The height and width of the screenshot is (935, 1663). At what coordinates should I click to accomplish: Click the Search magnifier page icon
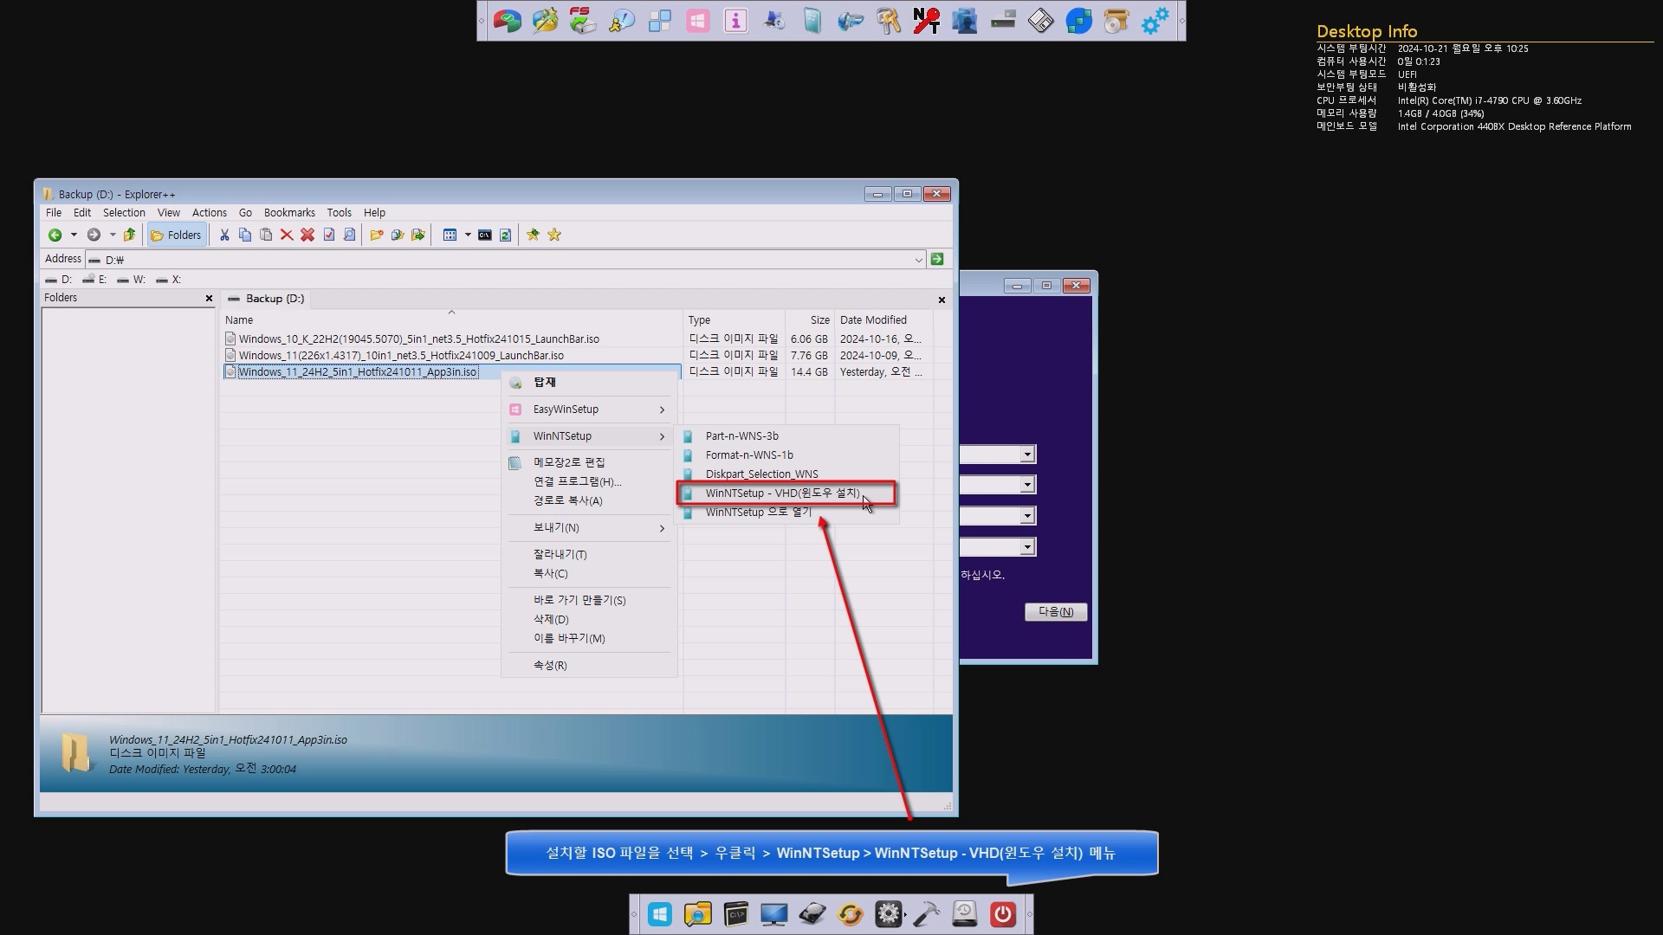coord(350,235)
